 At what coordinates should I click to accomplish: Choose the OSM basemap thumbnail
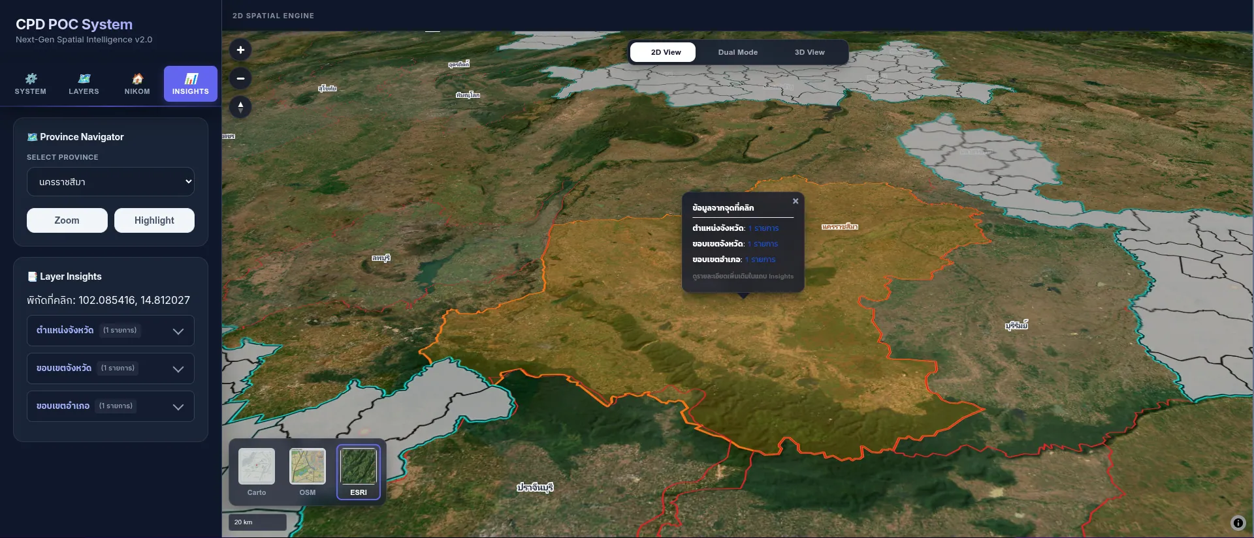tap(308, 472)
